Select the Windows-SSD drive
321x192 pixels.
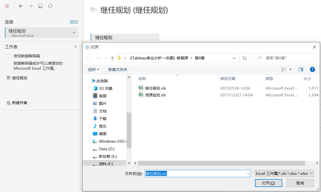point(109,141)
